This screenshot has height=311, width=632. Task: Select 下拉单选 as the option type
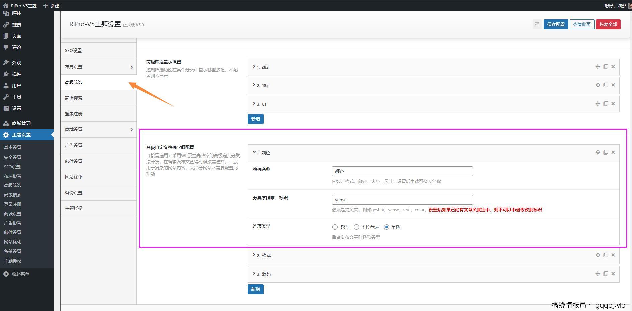356,227
